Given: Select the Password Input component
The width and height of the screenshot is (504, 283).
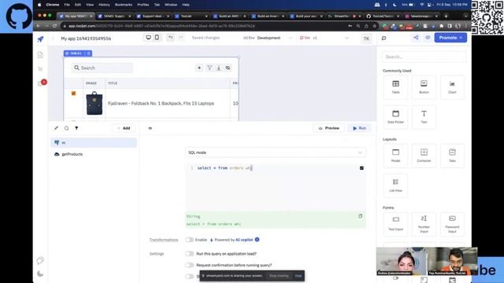Looking at the screenshot, I should click(x=452, y=223).
